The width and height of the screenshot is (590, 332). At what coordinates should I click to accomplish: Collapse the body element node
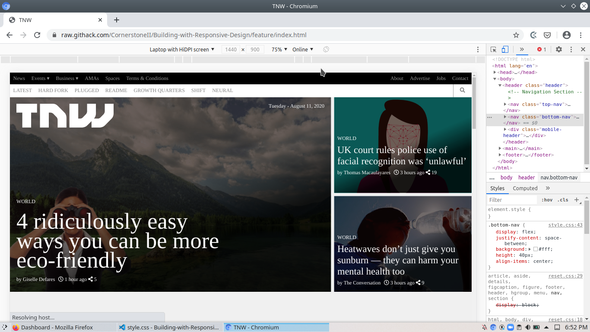pos(495,79)
